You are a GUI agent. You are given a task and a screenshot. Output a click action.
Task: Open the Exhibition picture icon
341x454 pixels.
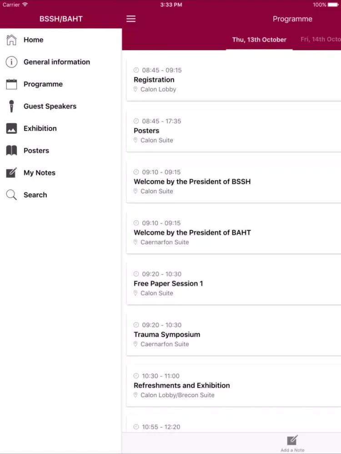[x=11, y=128]
